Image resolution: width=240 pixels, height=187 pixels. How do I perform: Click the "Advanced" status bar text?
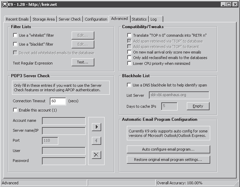click(10, 183)
